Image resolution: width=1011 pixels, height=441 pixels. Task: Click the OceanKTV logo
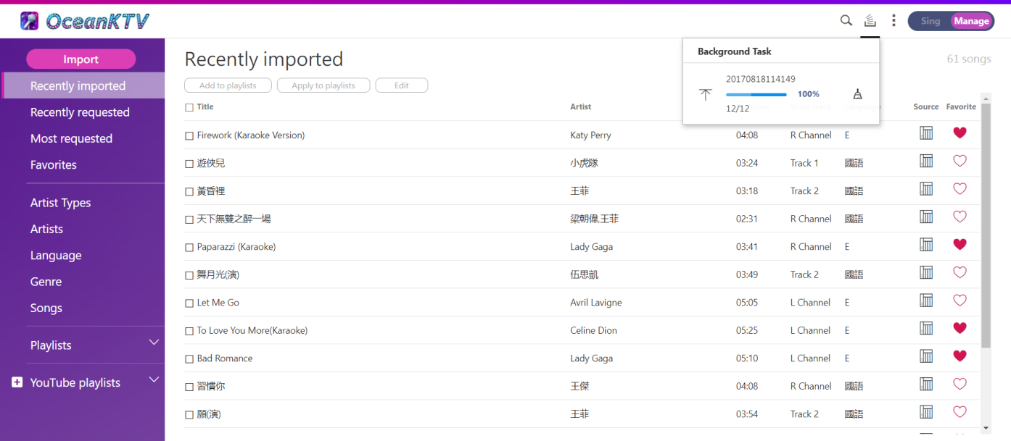click(x=85, y=22)
